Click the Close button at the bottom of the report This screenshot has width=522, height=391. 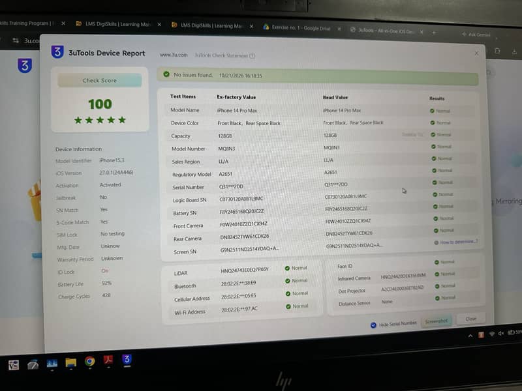[x=470, y=319]
